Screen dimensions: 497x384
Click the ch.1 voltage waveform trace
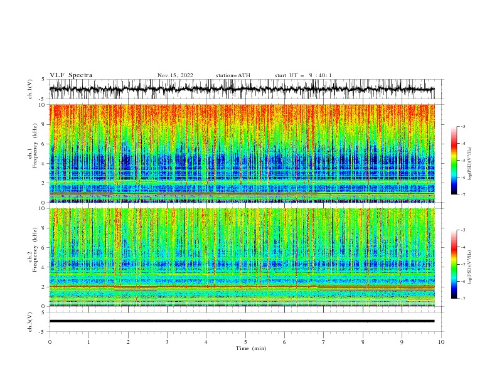(x=242, y=89)
